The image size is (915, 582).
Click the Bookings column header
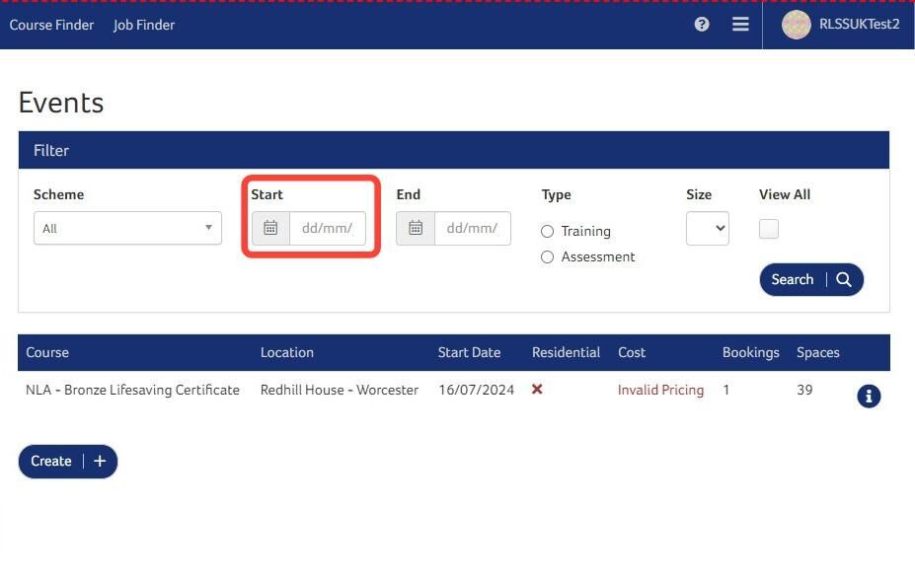coord(750,352)
